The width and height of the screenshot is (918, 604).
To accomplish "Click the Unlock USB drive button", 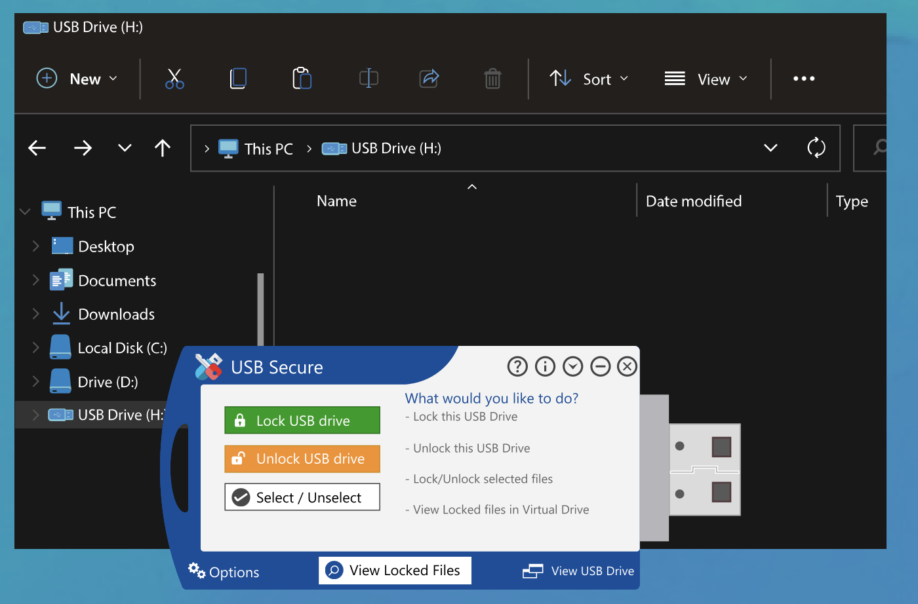I will (x=302, y=459).
